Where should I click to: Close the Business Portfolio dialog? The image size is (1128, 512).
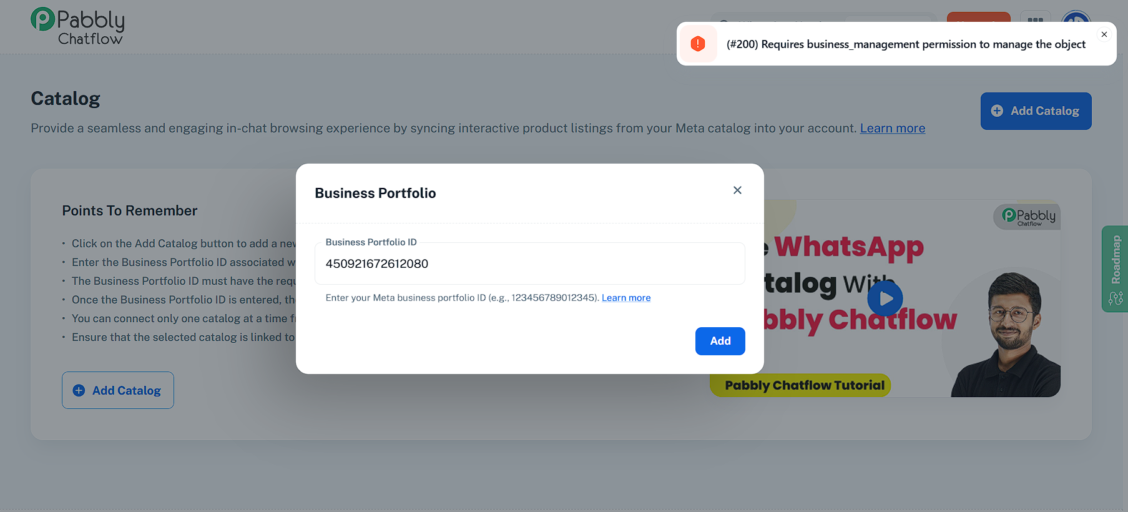coord(737,190)
